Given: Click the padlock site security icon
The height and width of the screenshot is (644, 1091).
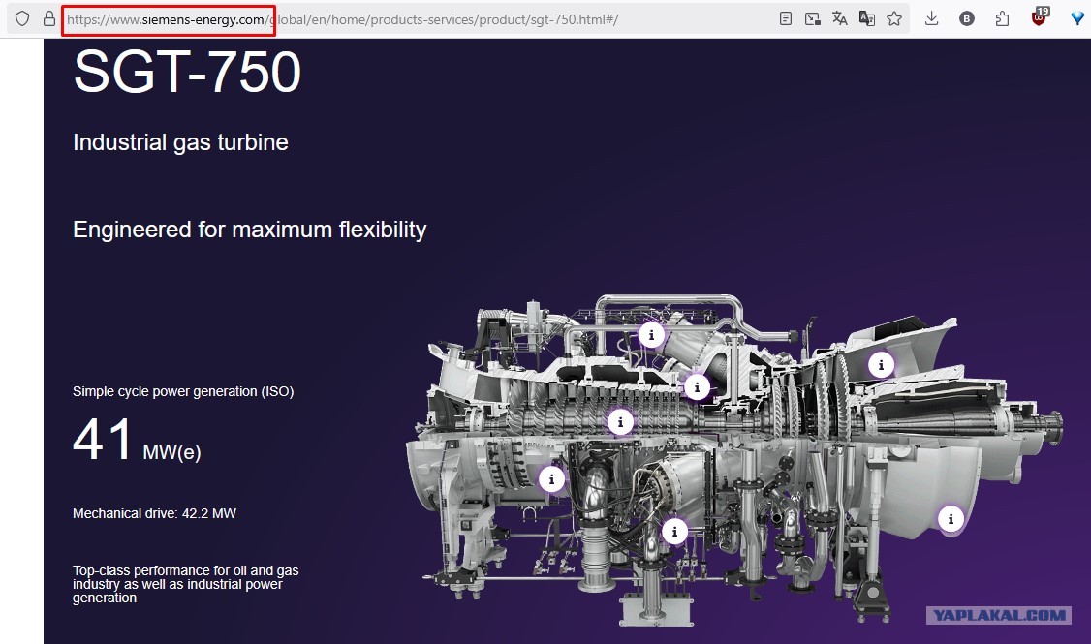Looking at the screenshot, I should click(x=48, y=18).
